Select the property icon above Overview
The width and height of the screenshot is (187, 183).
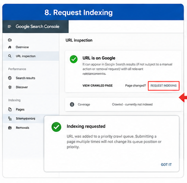10,40
